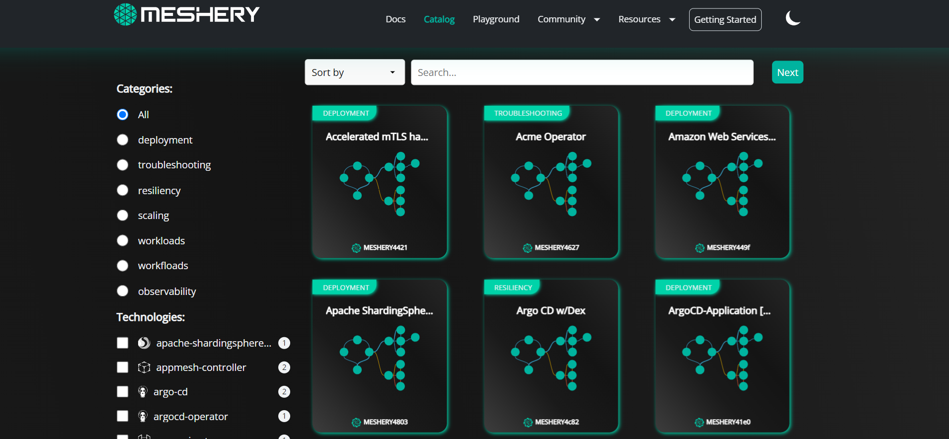The width and height of the screenshot is (949, 439).
Task: Go to the Docs page
Action: [x=395, y=19]
